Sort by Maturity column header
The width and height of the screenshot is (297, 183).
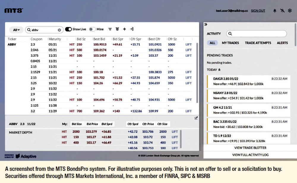[55, 39]
